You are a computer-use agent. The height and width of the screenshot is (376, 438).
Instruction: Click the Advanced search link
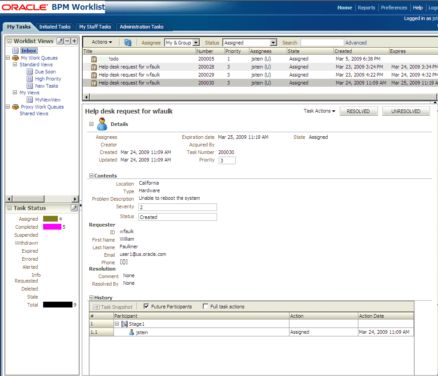click(356, 43)
